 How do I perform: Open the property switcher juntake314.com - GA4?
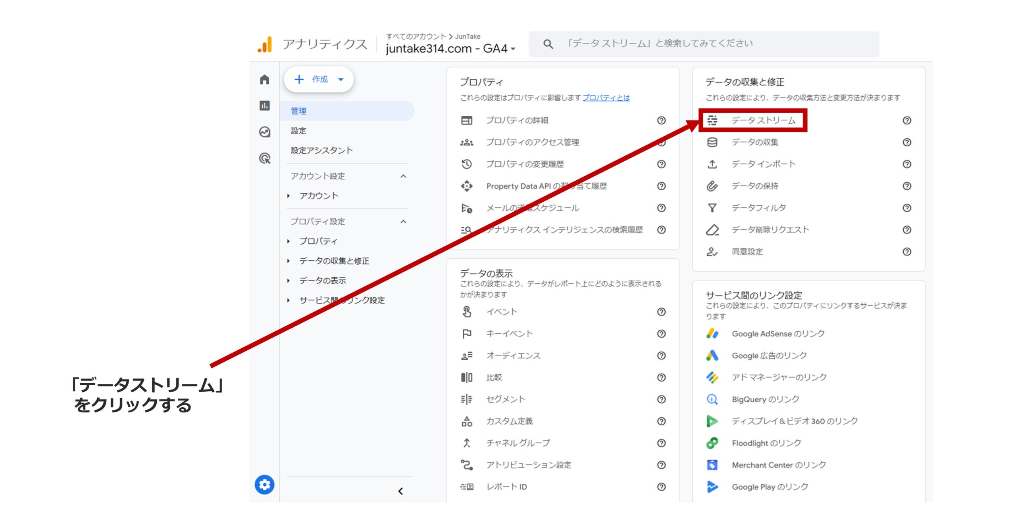click(x=448, y=49)
